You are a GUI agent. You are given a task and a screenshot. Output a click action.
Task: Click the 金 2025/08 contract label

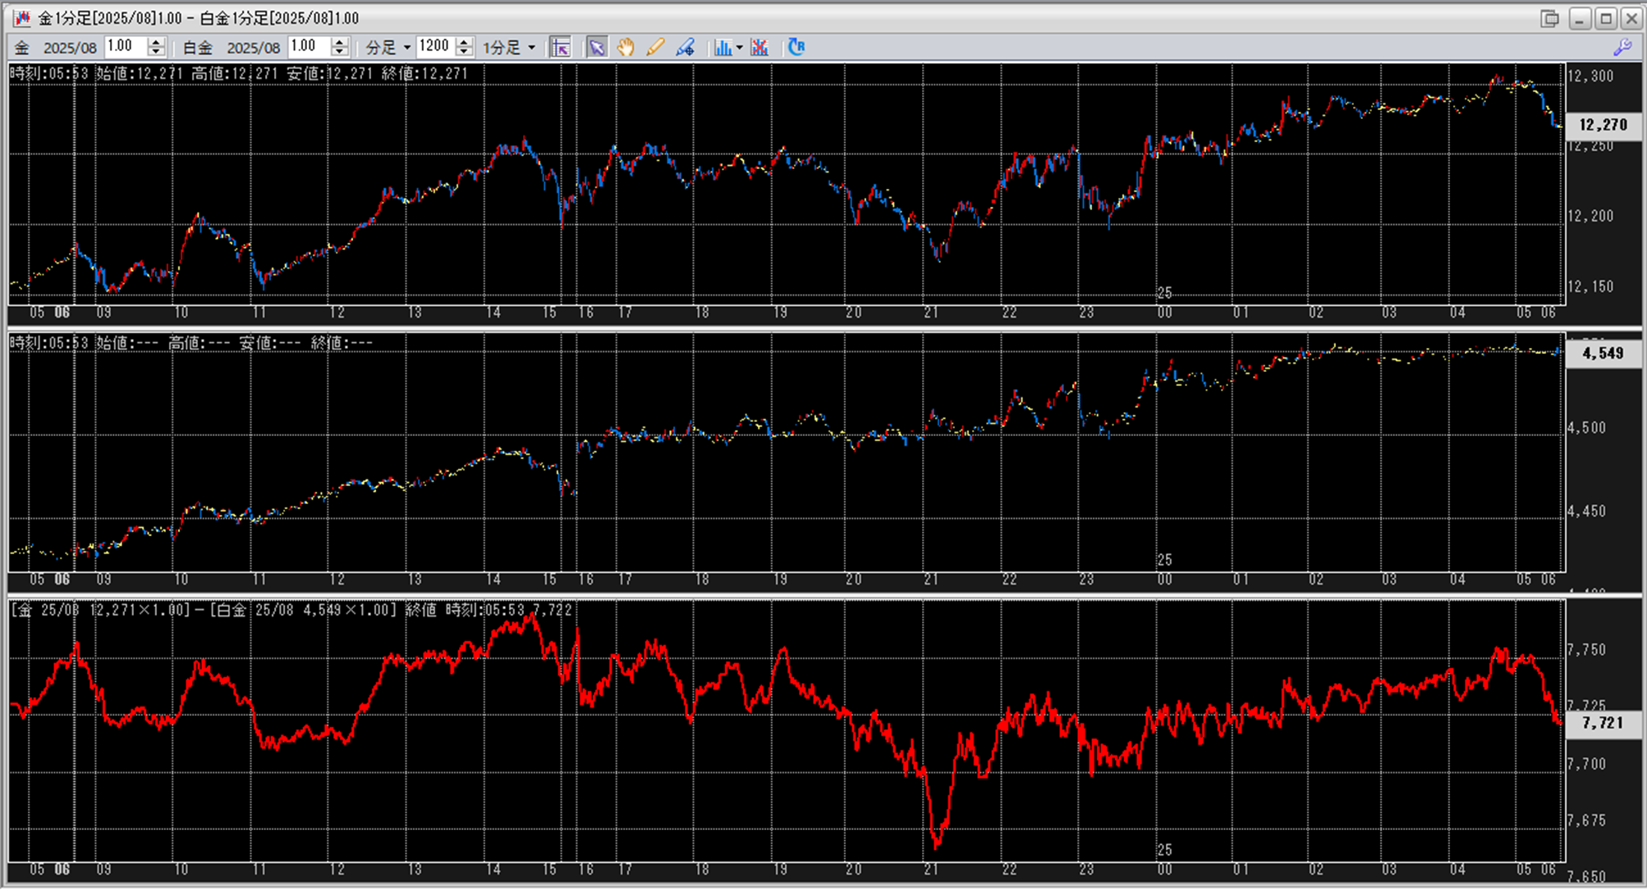coord(69,48)
